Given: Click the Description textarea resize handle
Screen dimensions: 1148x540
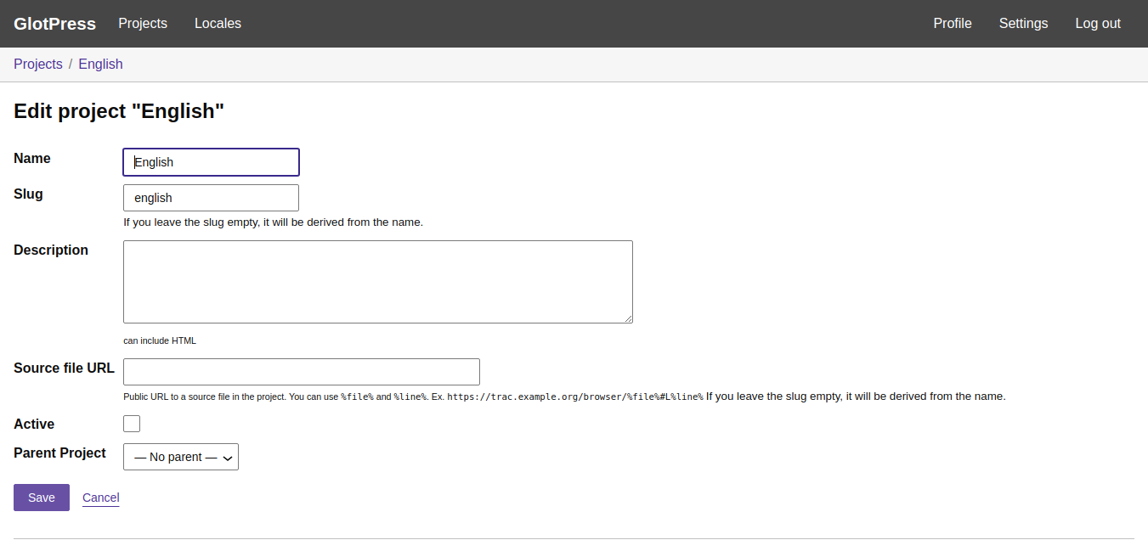Looking at the screenshot, I should pyautogui.click(x=628, y=318).
